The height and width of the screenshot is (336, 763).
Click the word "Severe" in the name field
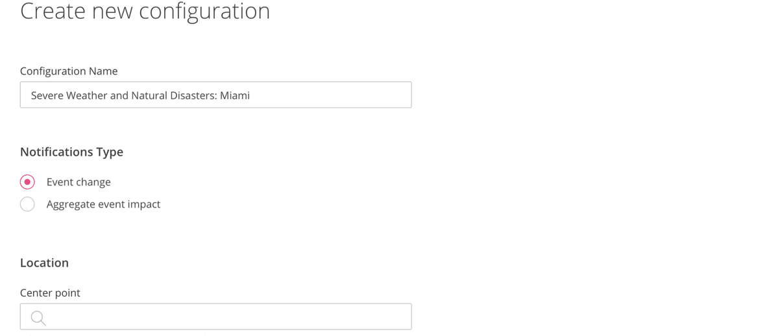point(47,95)
